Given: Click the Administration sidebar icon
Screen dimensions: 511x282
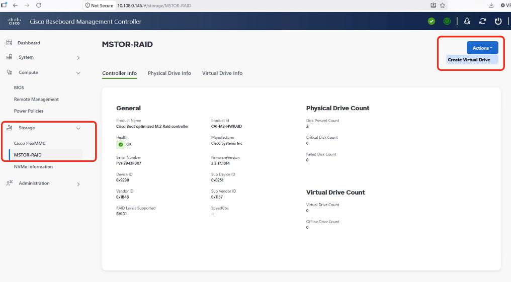Looking at the screenshot, I should (x=10, y=183).
